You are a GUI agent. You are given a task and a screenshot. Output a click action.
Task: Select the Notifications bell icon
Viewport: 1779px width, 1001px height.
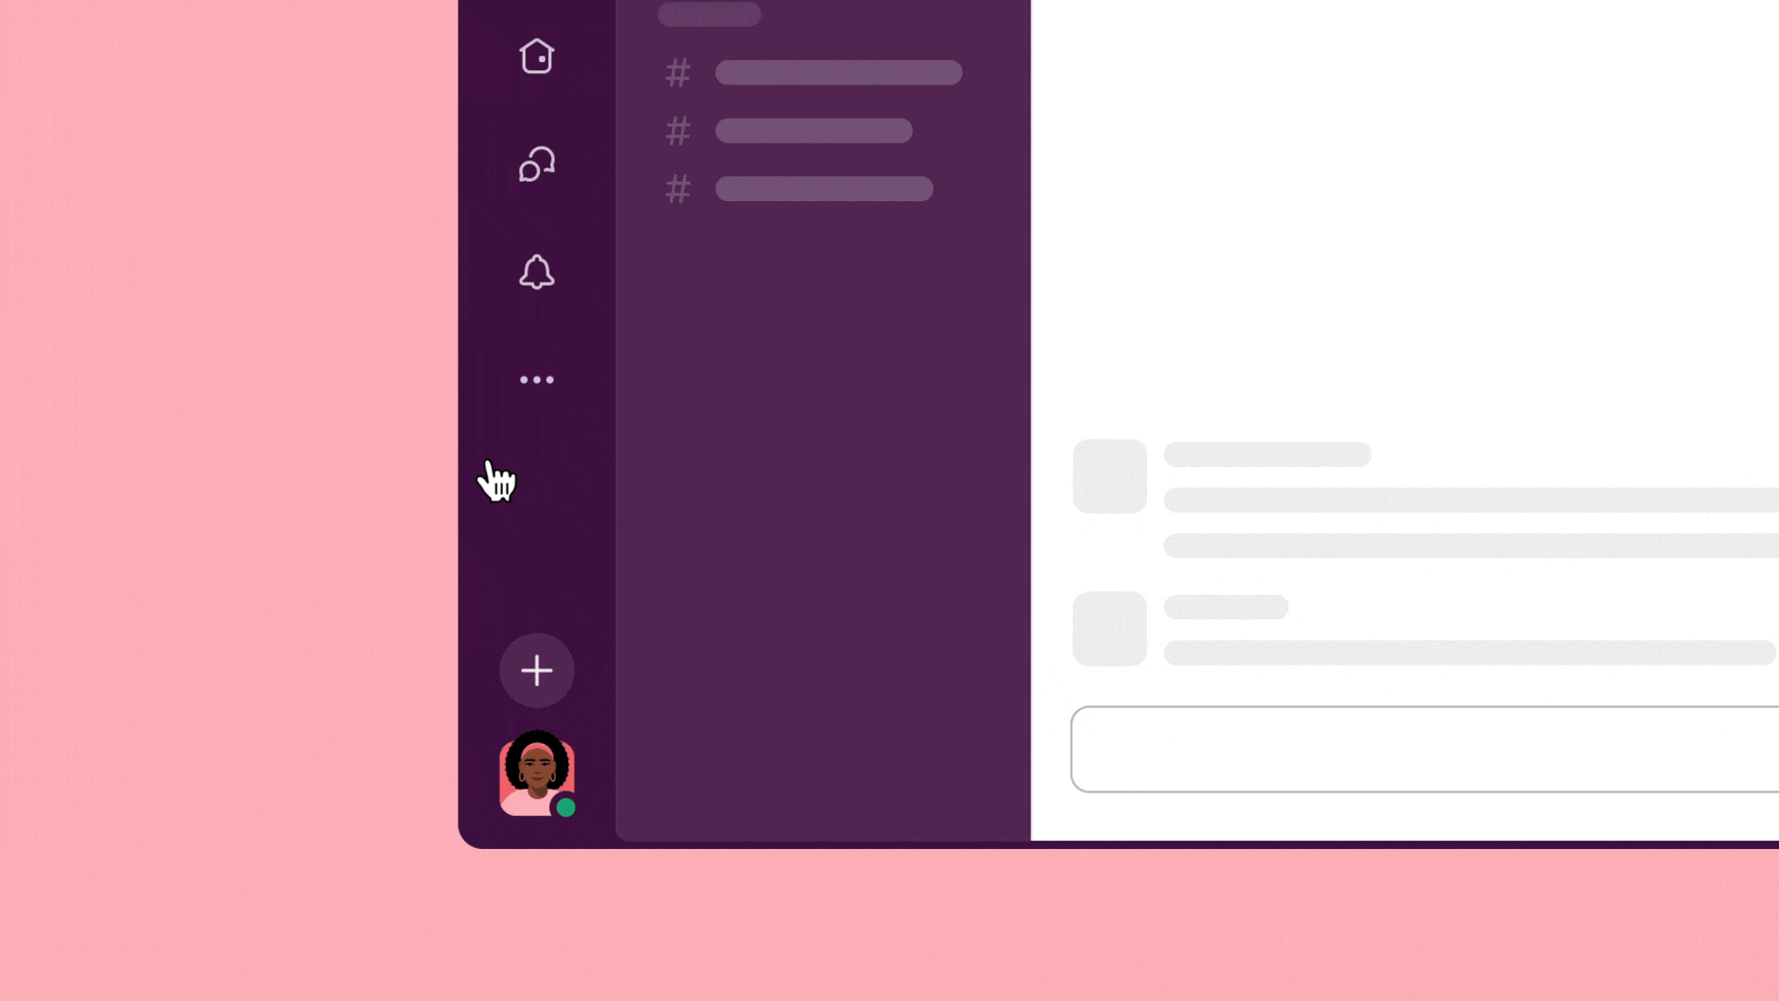pyautogui.click(x=536, y=272)
